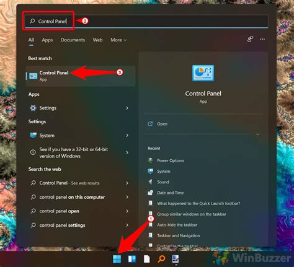Click the System monitor icon under Settings
Image resolution: width=294 pixels, height=267 pixels.
pyautogui.click(x=33, y=135)
